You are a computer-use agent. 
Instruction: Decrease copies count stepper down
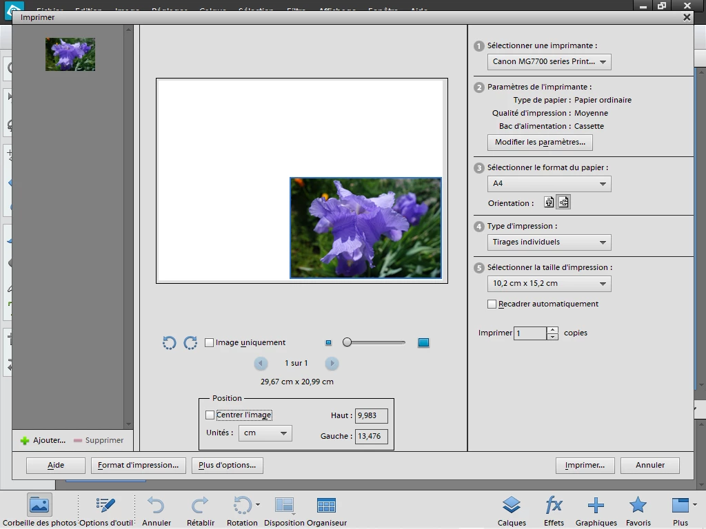[x=552, y=336]
